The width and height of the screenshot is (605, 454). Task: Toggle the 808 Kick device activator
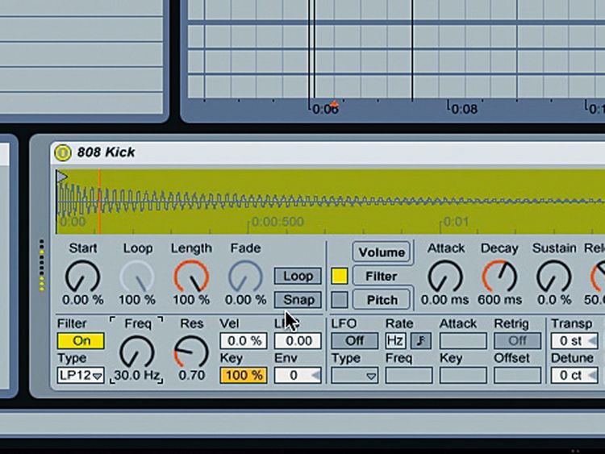click(x=62, y=152)
